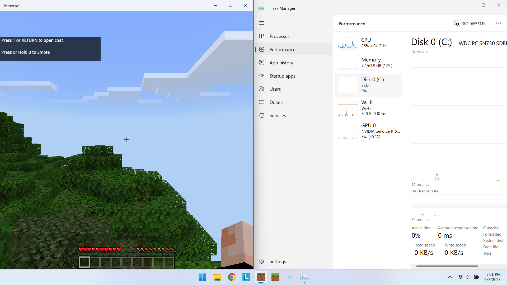This screenshot has height=285, width=507.
Task: Select the Memory usage entry
Action: point(368,63)
